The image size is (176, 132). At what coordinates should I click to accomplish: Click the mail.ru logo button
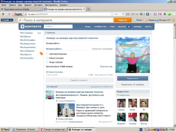click(7, 20)
